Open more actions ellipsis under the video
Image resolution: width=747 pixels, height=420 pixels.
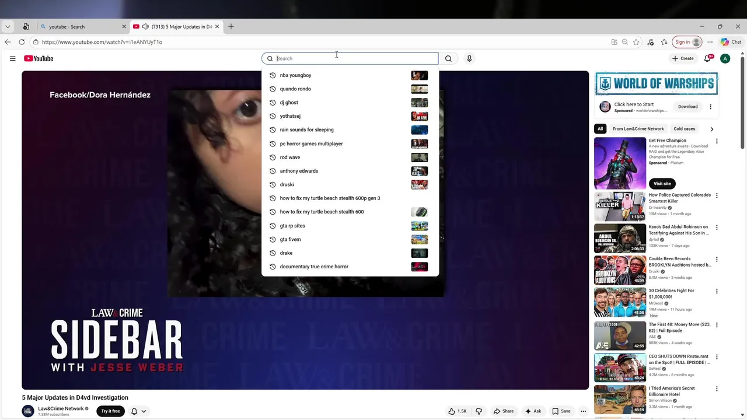583,411
